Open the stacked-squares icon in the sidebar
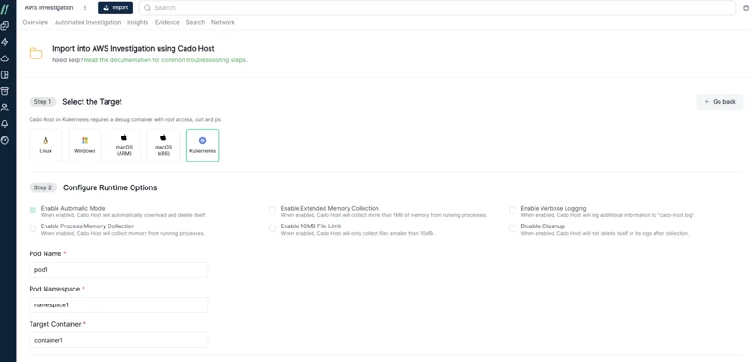The image size is (751, 362). pos(5,26)
